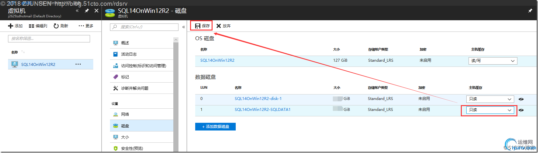538x153 pixels.
Task: Click the LUN value 1
Action: click(x=202, y=109)
